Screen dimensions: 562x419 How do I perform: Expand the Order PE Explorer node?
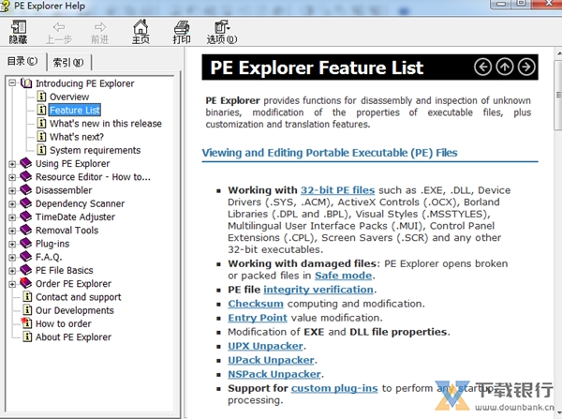tap(12, 284)
